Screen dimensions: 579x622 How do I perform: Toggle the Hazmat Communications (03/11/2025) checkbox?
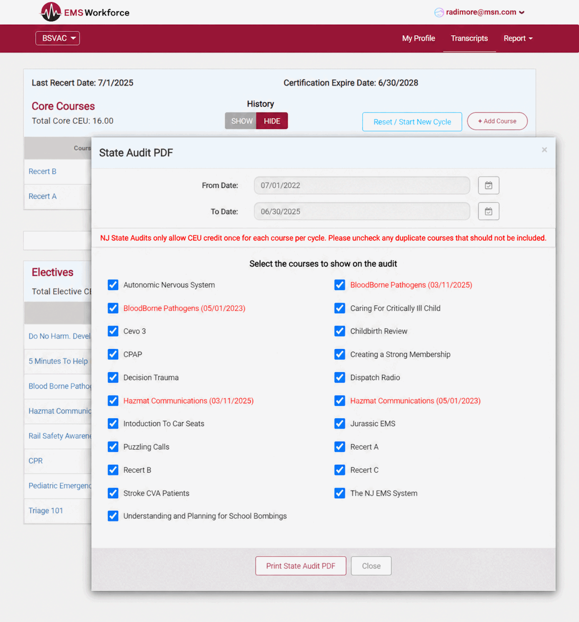pyautogui.click(x=113, y=401)
